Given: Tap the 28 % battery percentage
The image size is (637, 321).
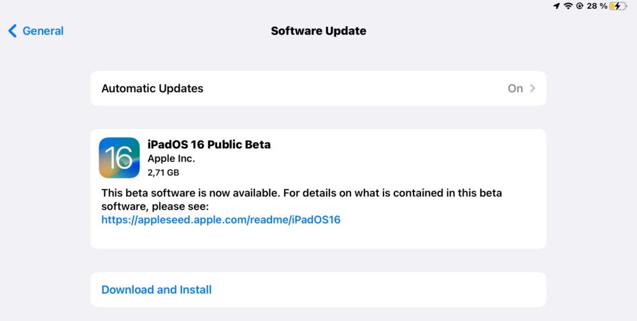Looking at the screenshot, I should [596, 6].
